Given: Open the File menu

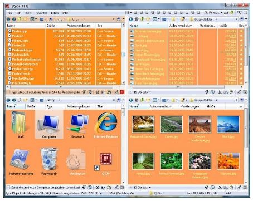Looking at the screenshot, I should (10, 13).
